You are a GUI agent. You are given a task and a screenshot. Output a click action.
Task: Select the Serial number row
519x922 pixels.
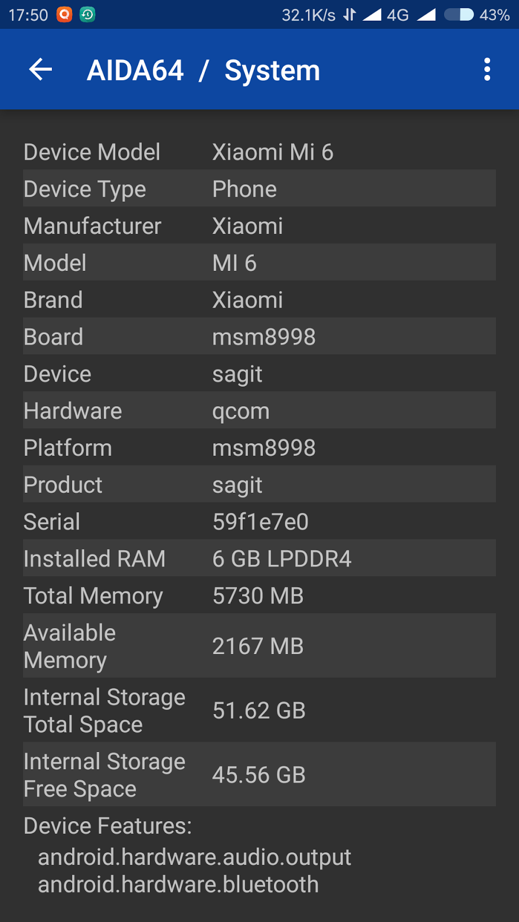pos(259,522)
